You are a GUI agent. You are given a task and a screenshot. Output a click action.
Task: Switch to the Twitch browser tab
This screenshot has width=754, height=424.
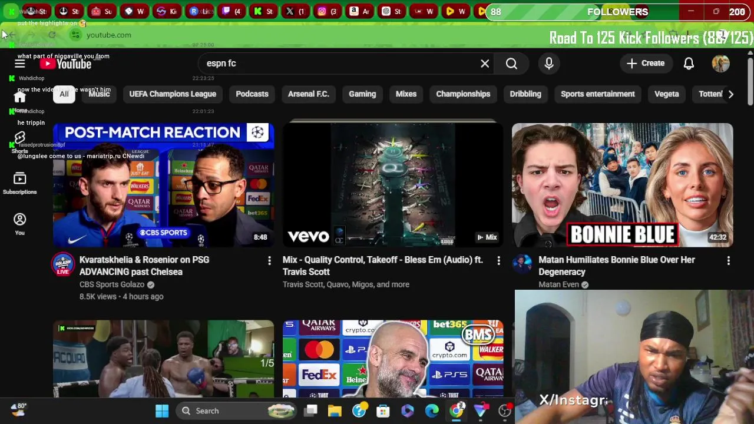232,11
